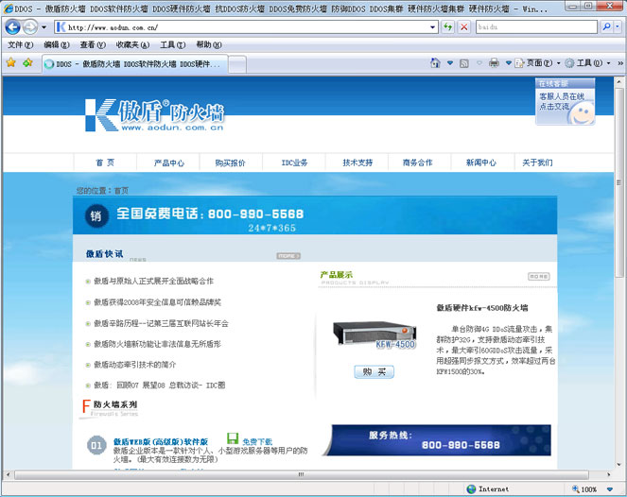Open Favorites Center star icon
This screenshot has width=627, height=497.
(10, 63)
